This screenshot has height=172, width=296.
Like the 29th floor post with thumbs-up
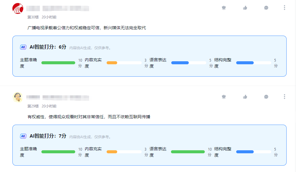pos(245,97)
